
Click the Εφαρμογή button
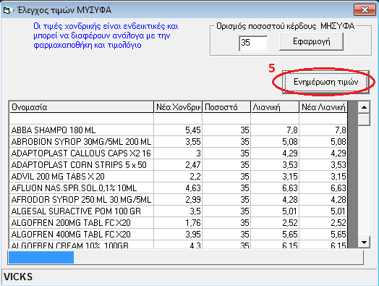click(311, 41)
